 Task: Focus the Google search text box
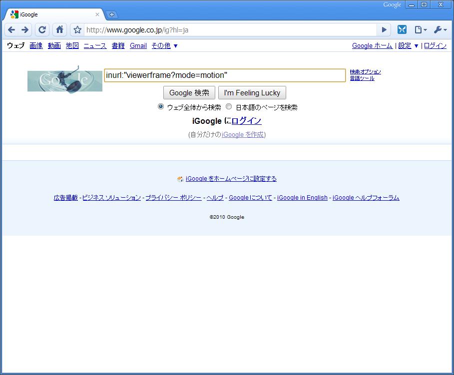point(225,75)
